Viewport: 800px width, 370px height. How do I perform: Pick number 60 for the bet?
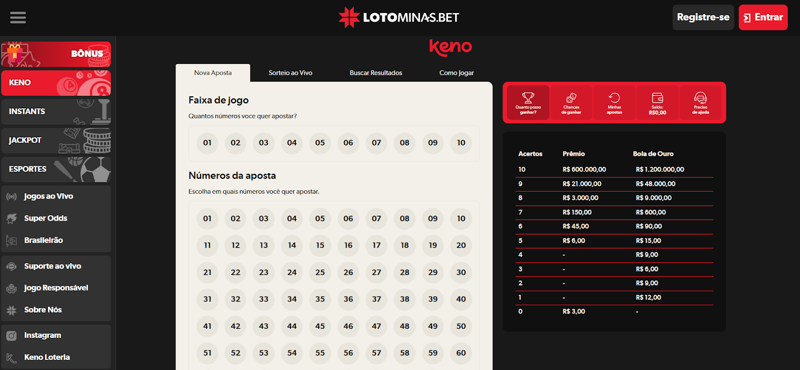tap(461, 353)
